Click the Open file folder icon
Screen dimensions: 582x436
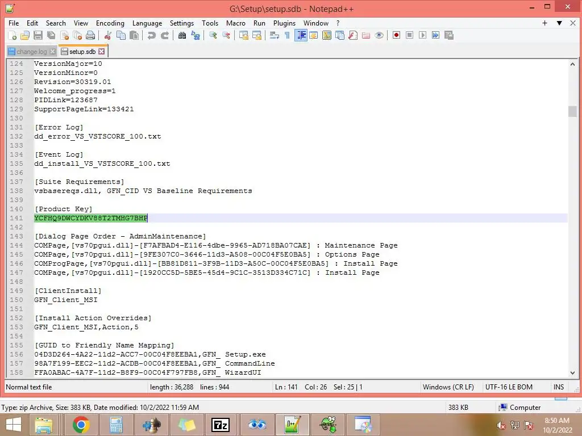tap(25, 35)
